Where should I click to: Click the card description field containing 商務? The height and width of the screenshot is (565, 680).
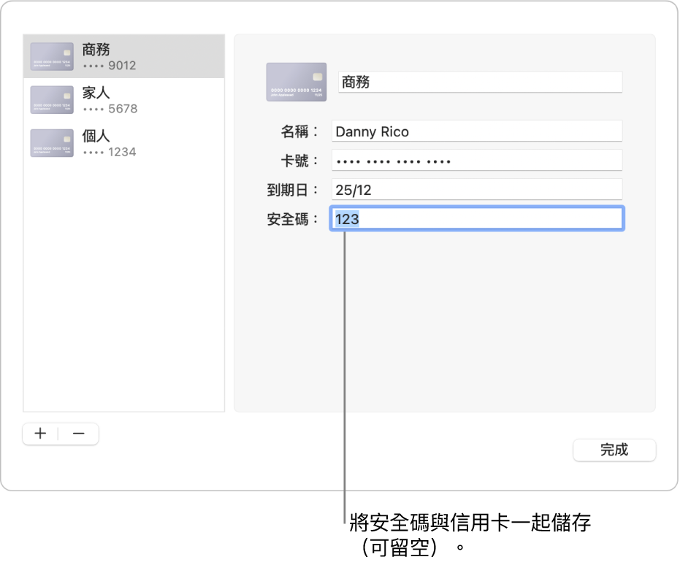480,82
